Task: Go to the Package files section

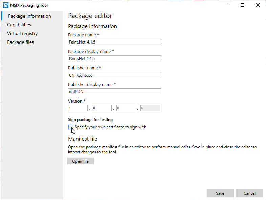Action: click(21, 42)
